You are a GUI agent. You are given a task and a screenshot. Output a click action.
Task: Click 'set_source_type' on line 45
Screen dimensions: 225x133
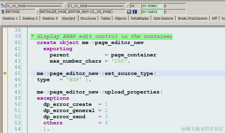[129, 73]
